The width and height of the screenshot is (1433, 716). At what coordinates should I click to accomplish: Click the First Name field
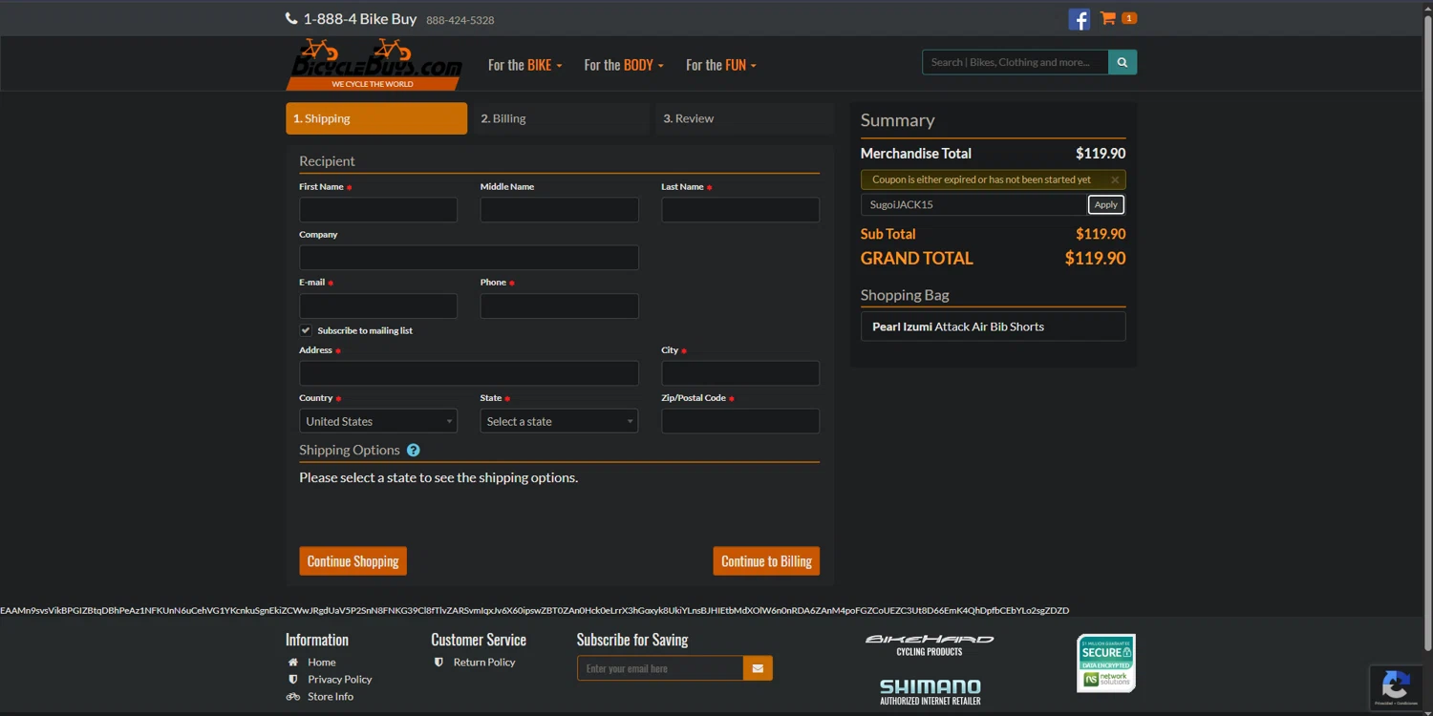pos(378,210)
